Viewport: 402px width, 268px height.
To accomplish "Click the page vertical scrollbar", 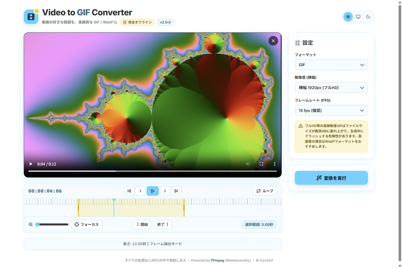I will (x=400, y=133).
